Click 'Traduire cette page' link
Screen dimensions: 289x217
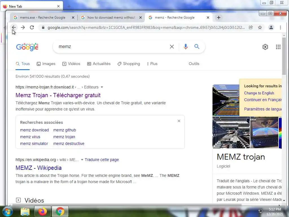click(102, 160)
